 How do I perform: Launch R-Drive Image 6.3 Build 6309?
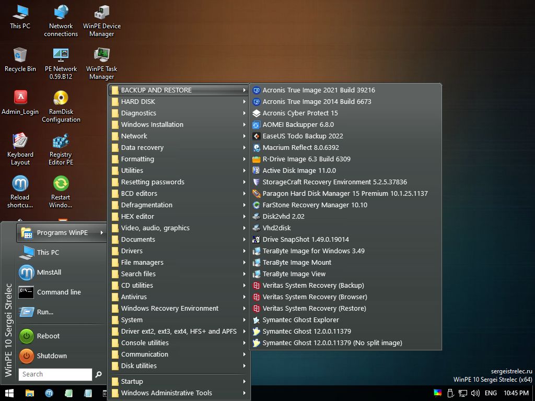345,159
